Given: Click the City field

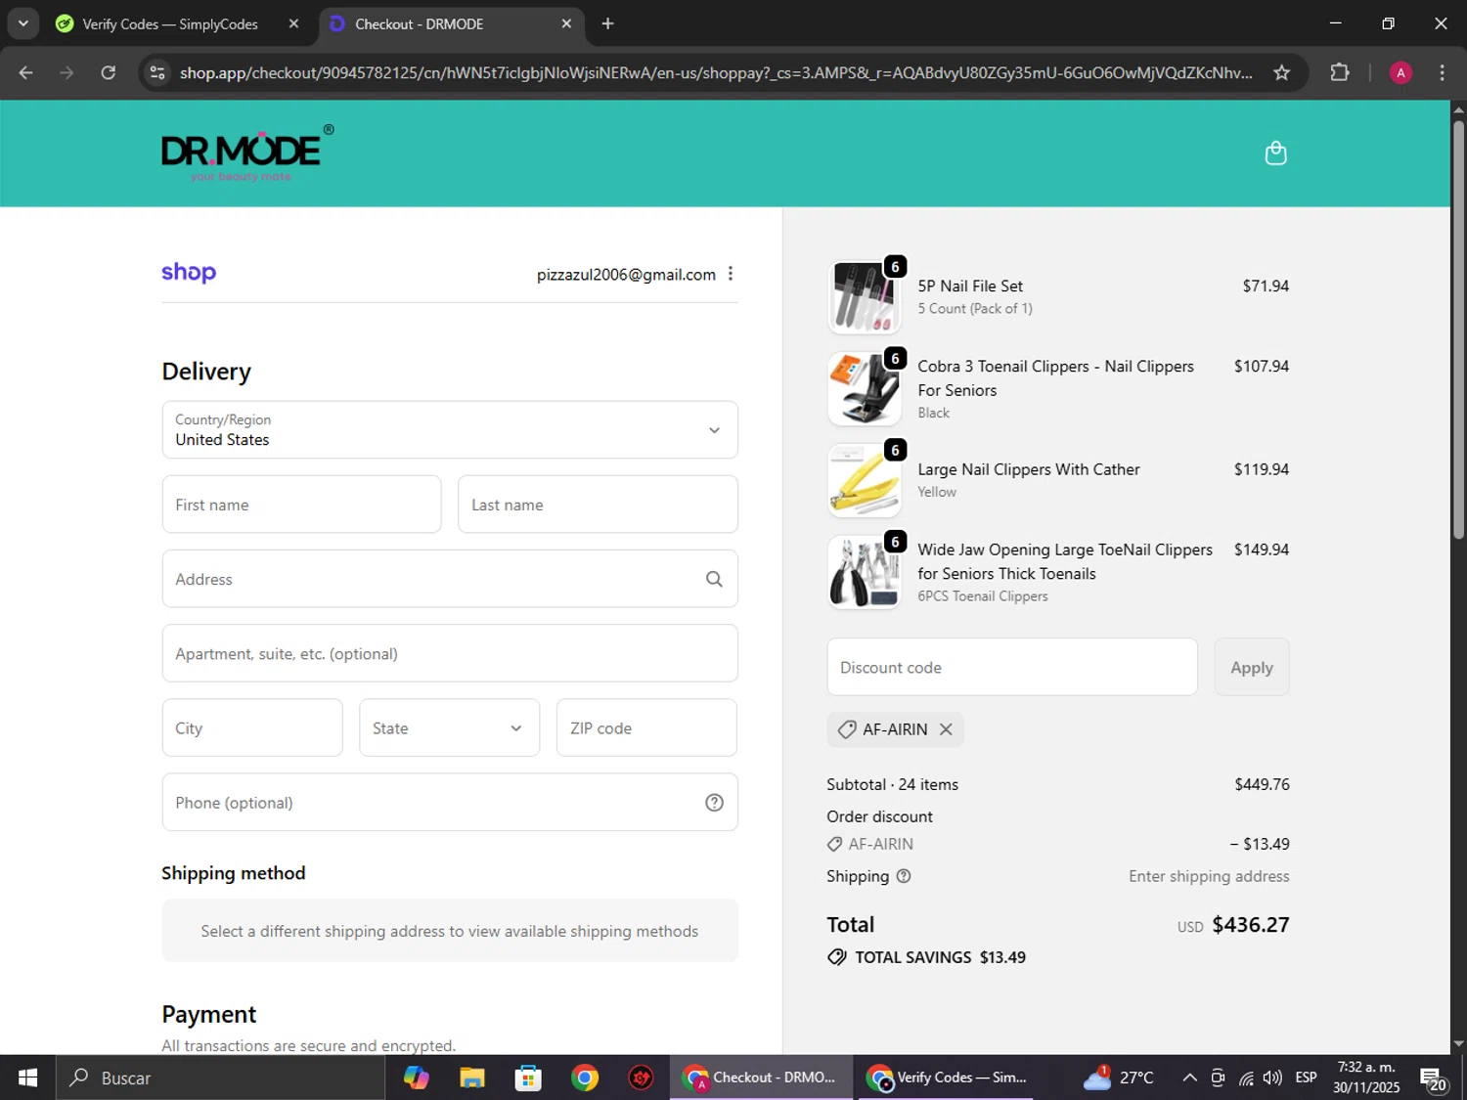Looking at the screenshot, I should click(252, 727).
